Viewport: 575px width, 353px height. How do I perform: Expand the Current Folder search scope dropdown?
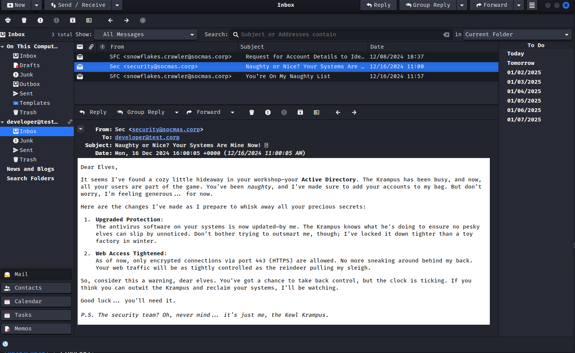[x=517, y=35]
